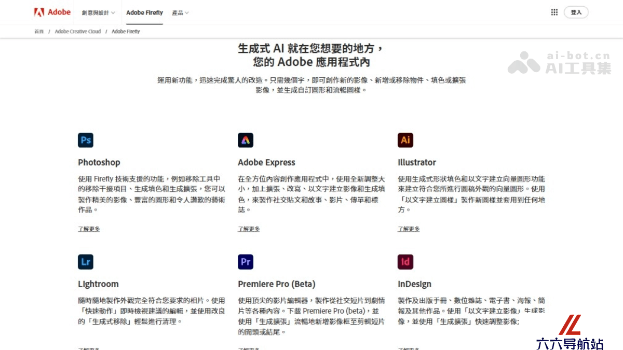623x350 pixels.
Task: Click Premiere Pro description starting 使用頂尖的影片編輯器
Action: click(x=311, y=316)
